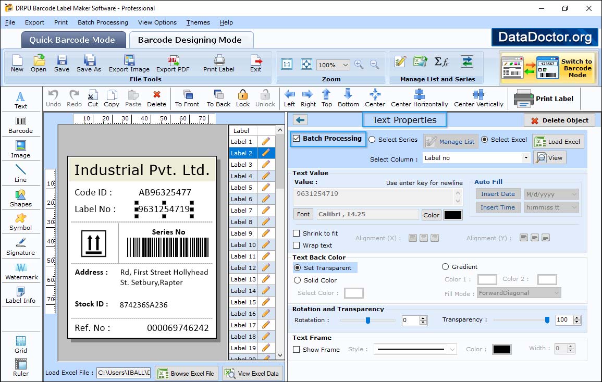
Task: Fit label to window zoom icon
Action: click(306, 64)
